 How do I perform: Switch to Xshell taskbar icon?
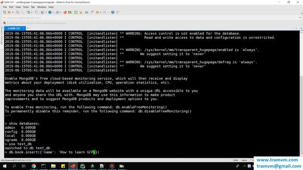click(x=73, y=166)
